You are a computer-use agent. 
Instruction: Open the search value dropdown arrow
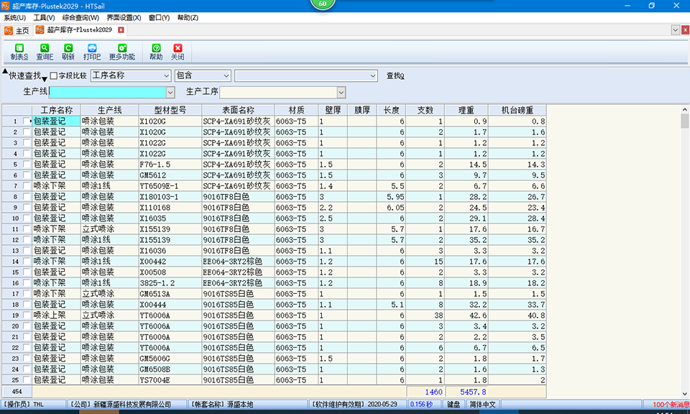[373, 75]
